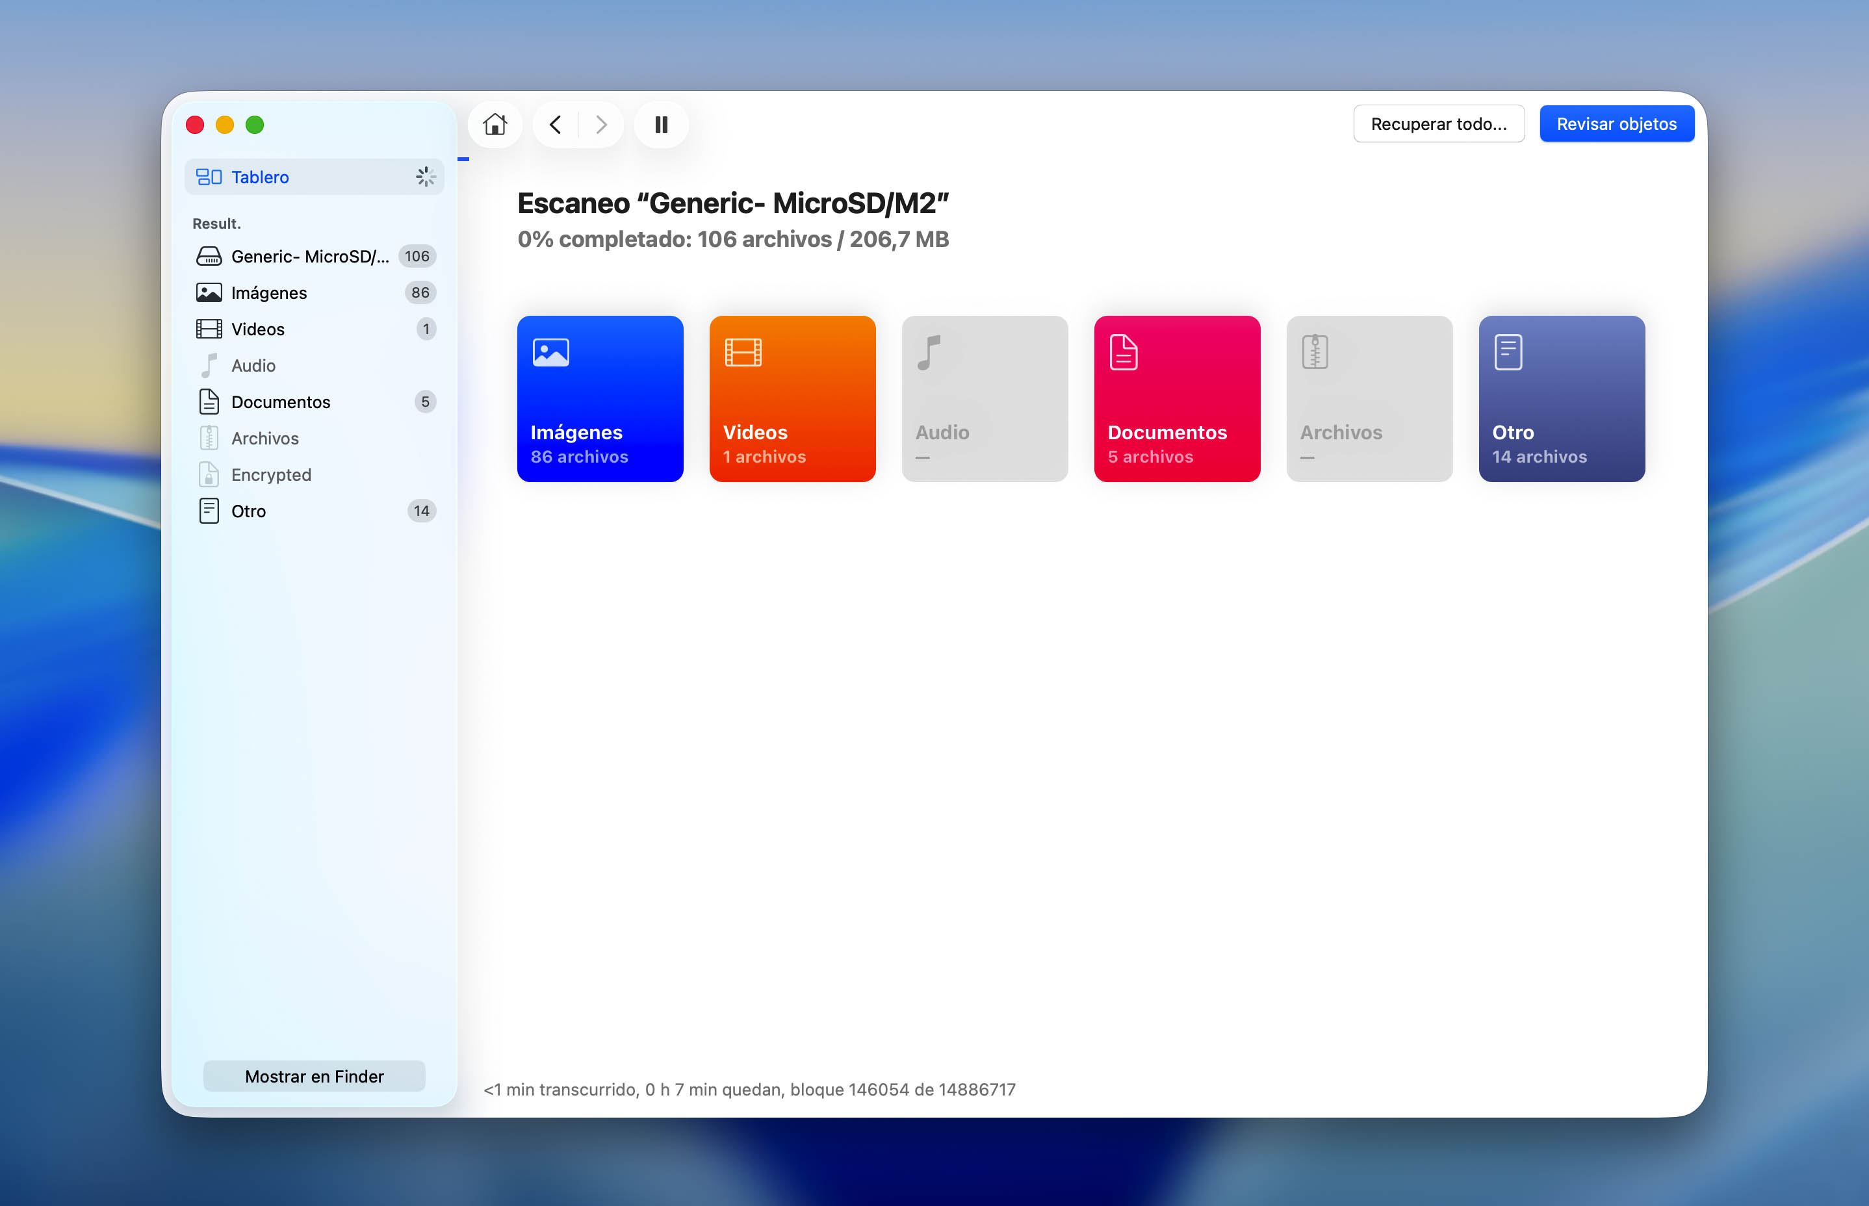Select Encrypted in the sidebar
Viewport: 1869px width, 1206px height.
(314, 474)
